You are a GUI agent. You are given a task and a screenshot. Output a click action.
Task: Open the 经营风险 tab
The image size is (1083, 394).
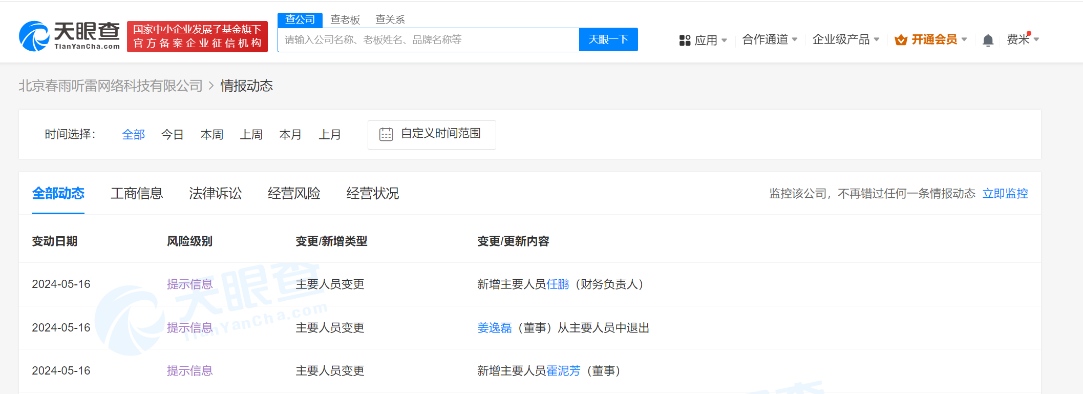pos(294,194)
